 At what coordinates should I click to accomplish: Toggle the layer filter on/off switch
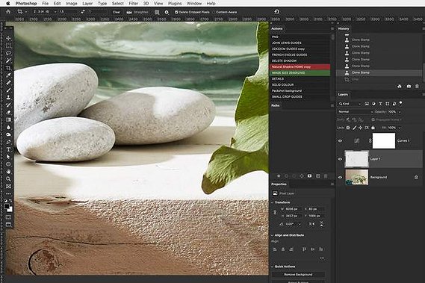pyautogui.click(x=401, y=103)
